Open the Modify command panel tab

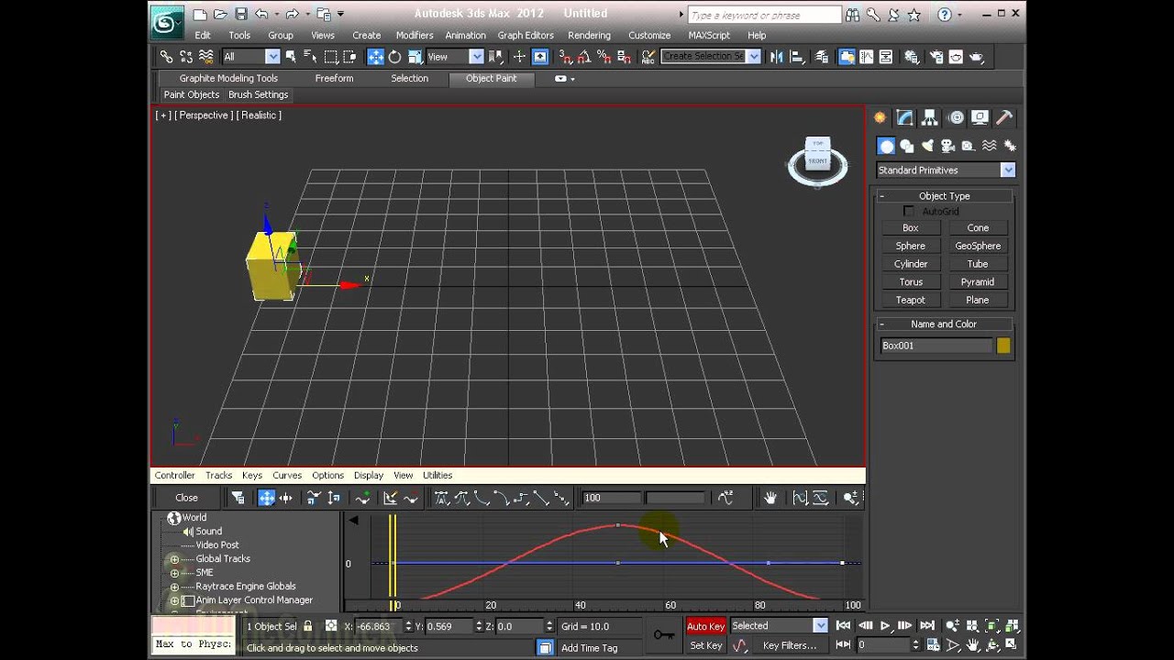coord(905,117)
